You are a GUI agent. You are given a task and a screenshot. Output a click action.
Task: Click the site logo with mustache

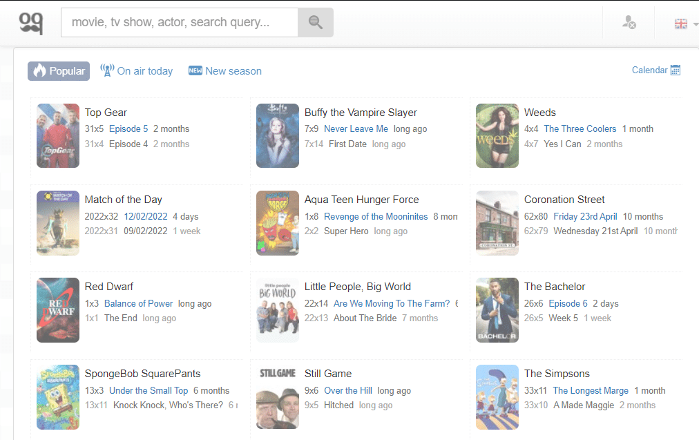point(31,23)
